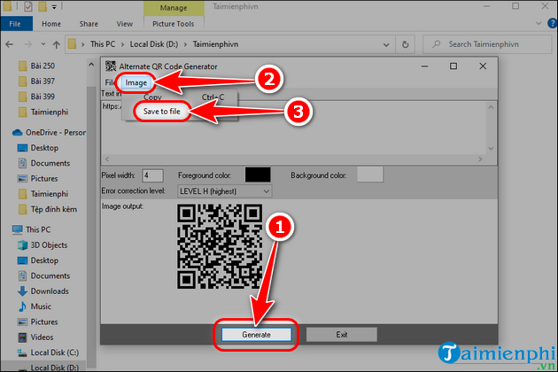Select OneDrive - Personal in sidebar
Screen dimensions: 558x372
tap(49, 133)
